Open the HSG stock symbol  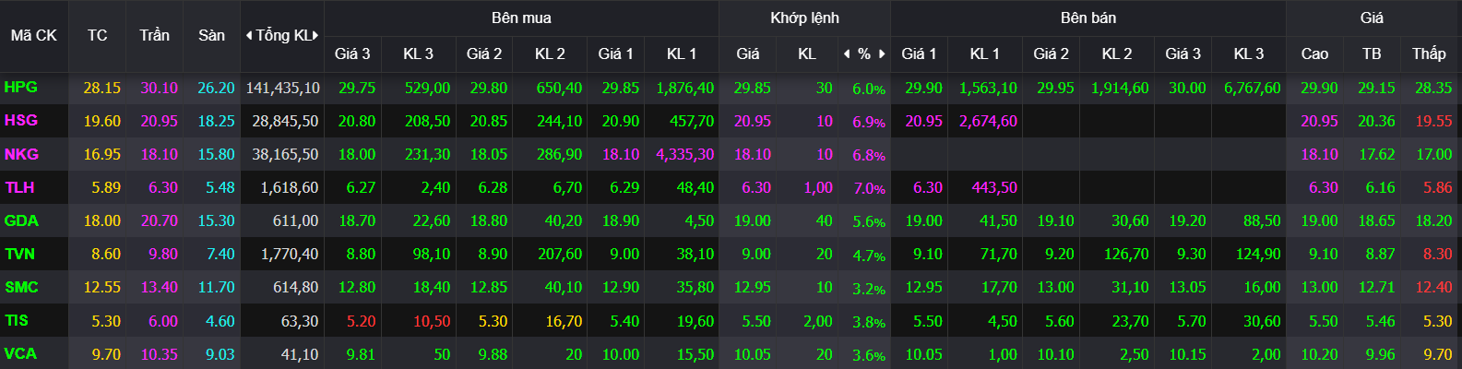(x=20, y=121)
